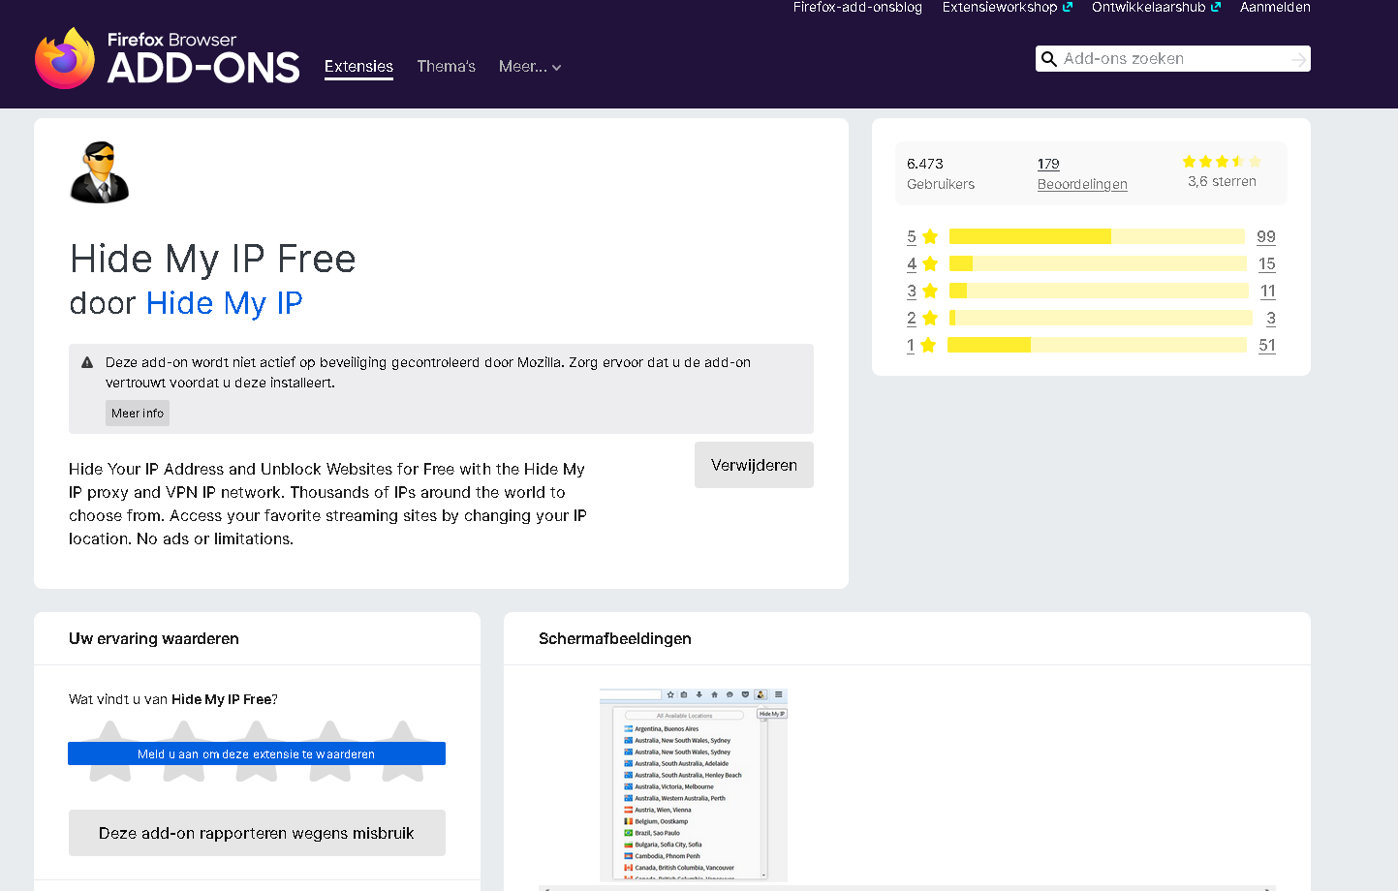This screenshot has width=1398, height=891.
Task: Open the 51 one-star reviews count
Action: point(1267,345)
